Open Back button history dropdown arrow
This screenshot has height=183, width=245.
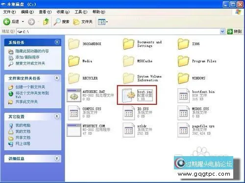point(23,21)
